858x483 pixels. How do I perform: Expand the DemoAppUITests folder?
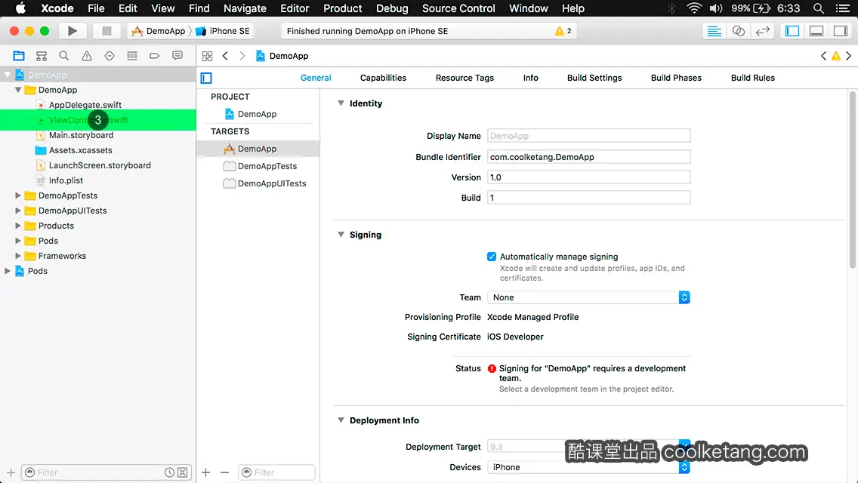pos(18,211)
